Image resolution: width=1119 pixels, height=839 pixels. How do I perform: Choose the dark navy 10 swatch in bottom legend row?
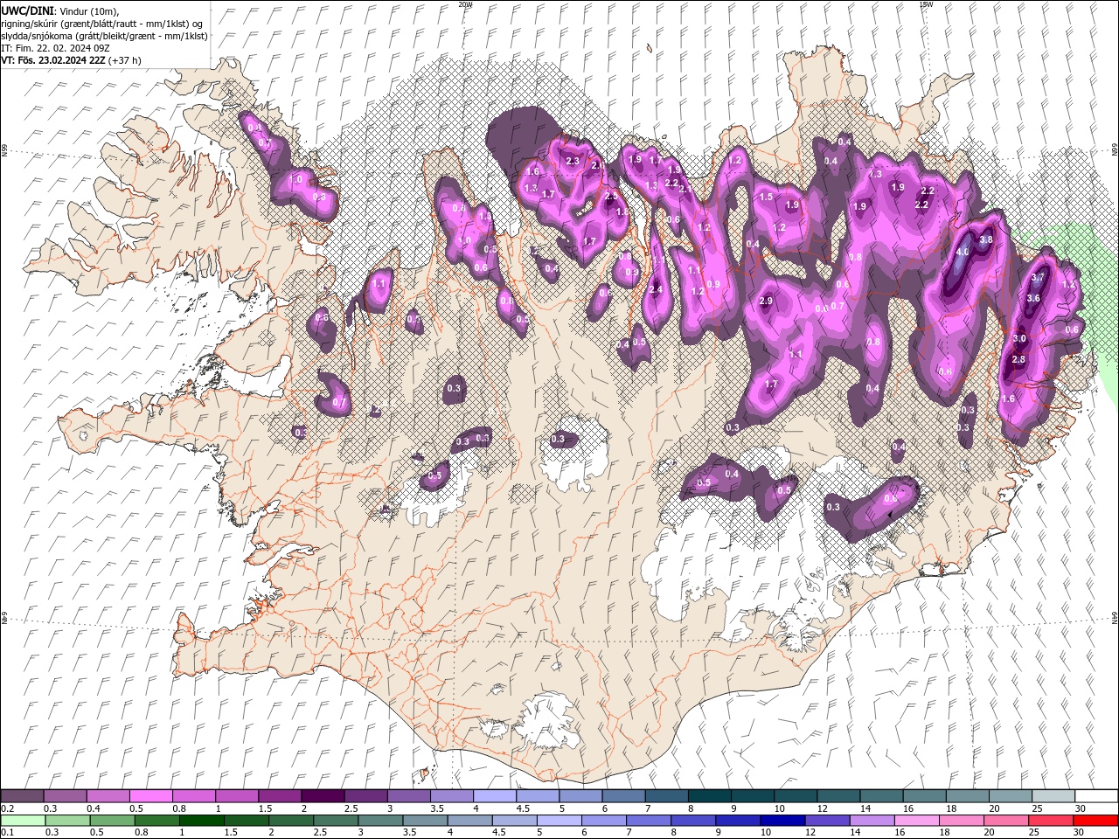point(781,821)
